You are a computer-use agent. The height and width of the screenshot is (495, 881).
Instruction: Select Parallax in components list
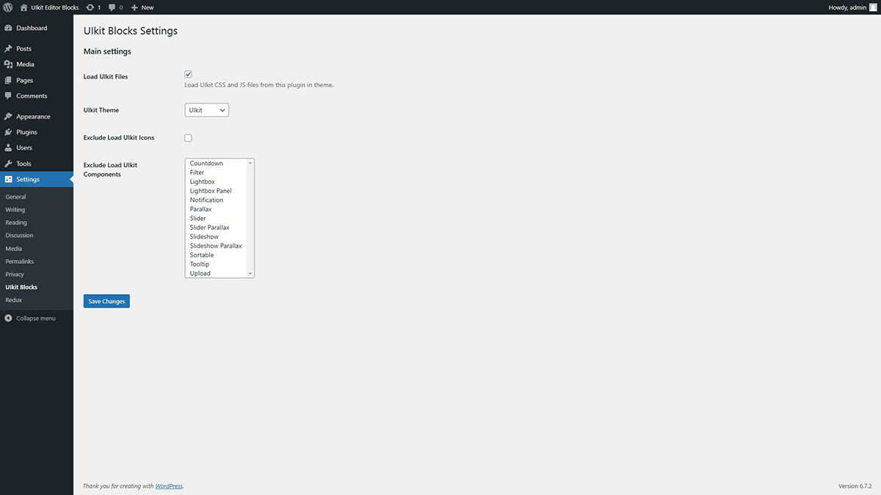[x=217, y=209]
